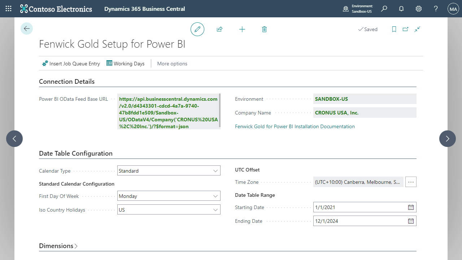Viewport: 462px width, 260px height.
Task: Open the settings gear menu
Action: click(419, 9)
